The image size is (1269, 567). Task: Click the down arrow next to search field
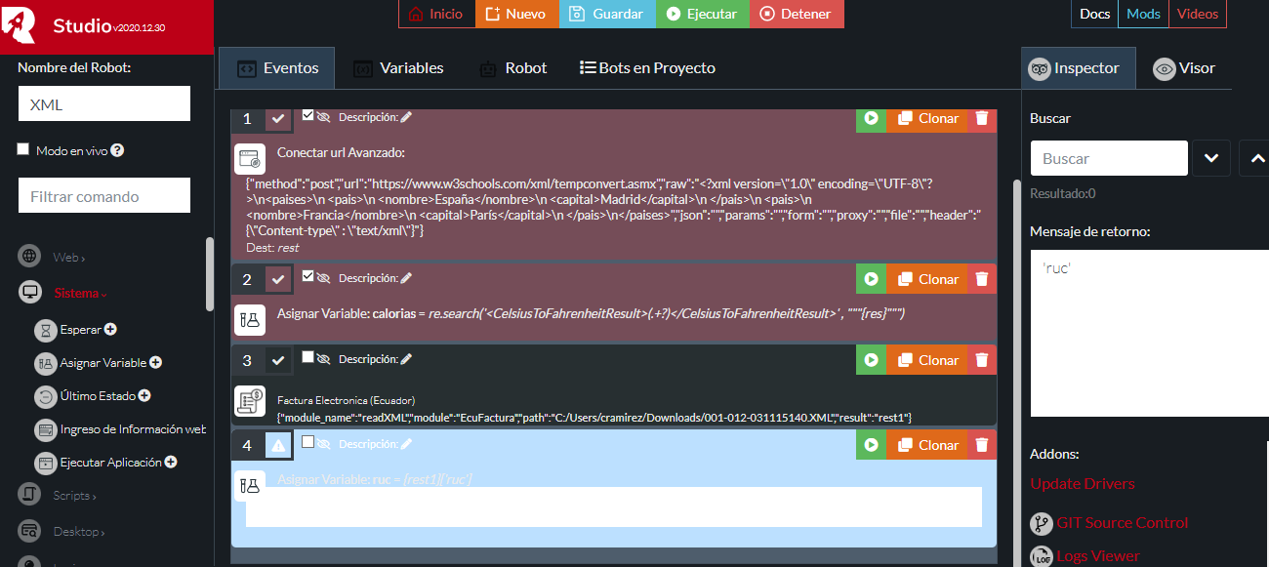tap(1210, 158)
